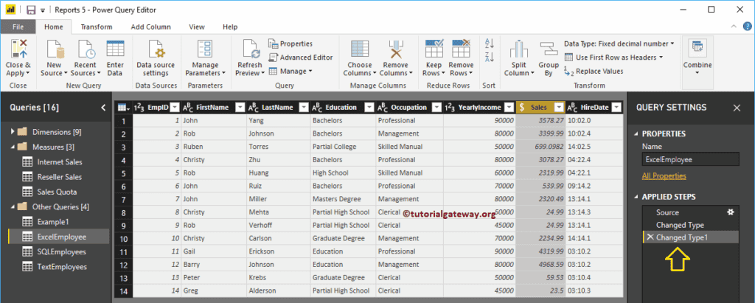The width and height of the screenshot is (755, 303).
Task: Open the HireDate column filter dropdown
Action: coord(616,108)
